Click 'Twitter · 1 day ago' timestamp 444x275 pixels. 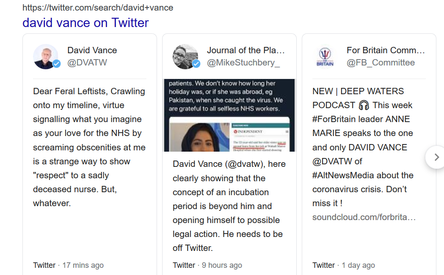344,265
